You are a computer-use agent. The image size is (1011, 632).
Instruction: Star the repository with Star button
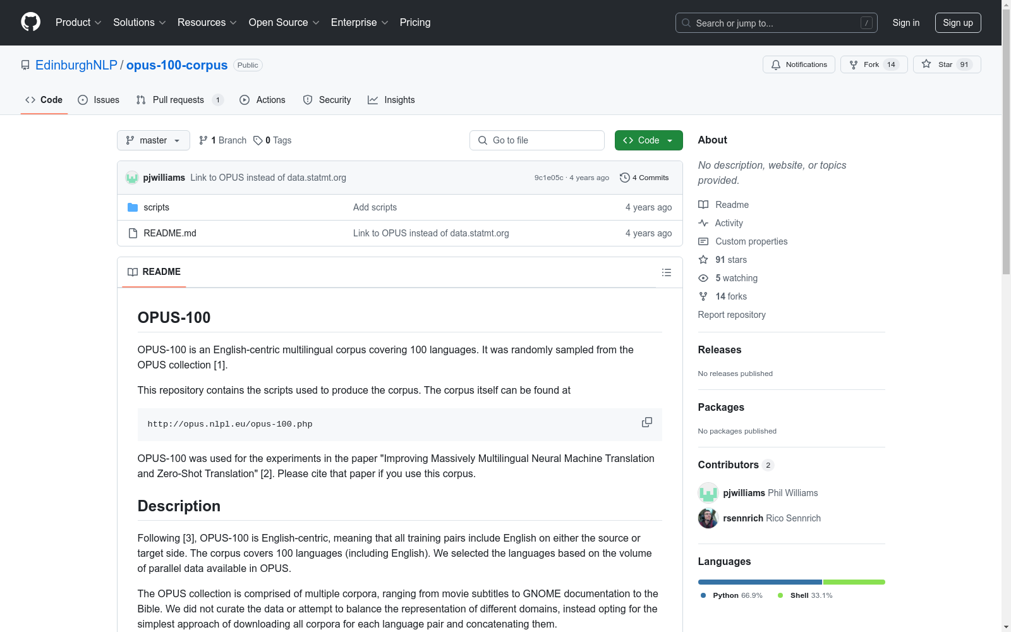(947, 64)
